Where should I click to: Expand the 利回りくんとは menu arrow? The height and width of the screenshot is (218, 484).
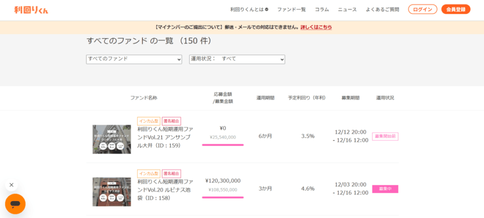(267, 9)
